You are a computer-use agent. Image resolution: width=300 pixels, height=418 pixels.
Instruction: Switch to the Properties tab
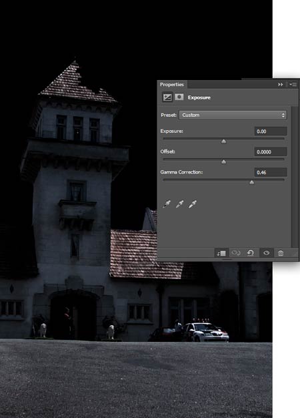[x=172, y=85]
